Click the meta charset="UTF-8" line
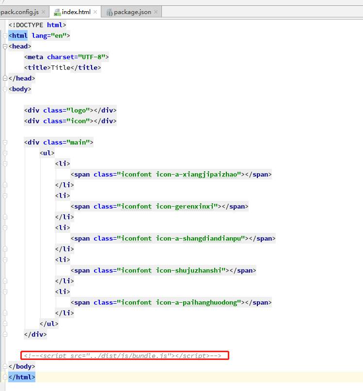 click(x=66, y=57)
